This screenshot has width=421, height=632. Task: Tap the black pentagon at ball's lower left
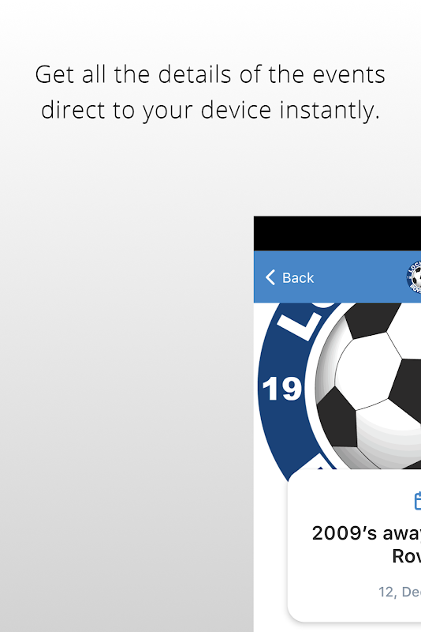tap(337, 418)
